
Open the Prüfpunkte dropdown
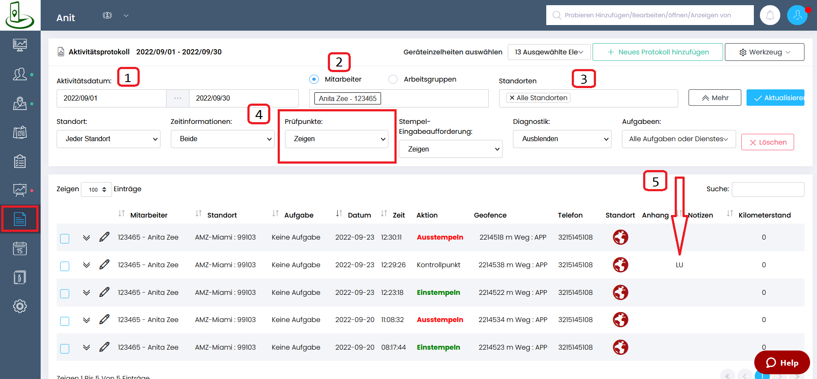[336, 139]
